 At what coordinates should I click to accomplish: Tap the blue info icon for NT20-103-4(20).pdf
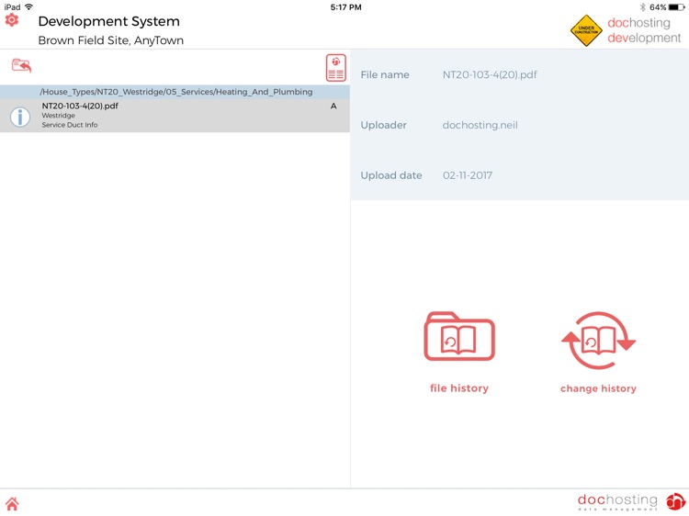(20, 117)
